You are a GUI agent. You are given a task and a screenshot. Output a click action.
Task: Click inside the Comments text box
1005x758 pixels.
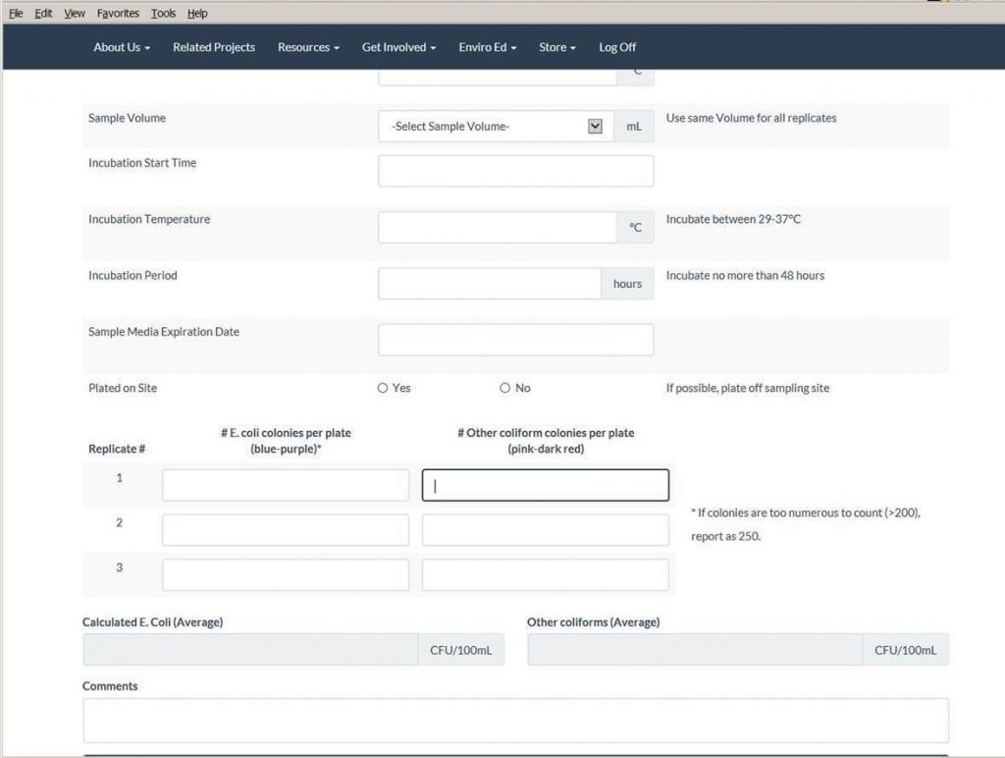coord(515,720)
